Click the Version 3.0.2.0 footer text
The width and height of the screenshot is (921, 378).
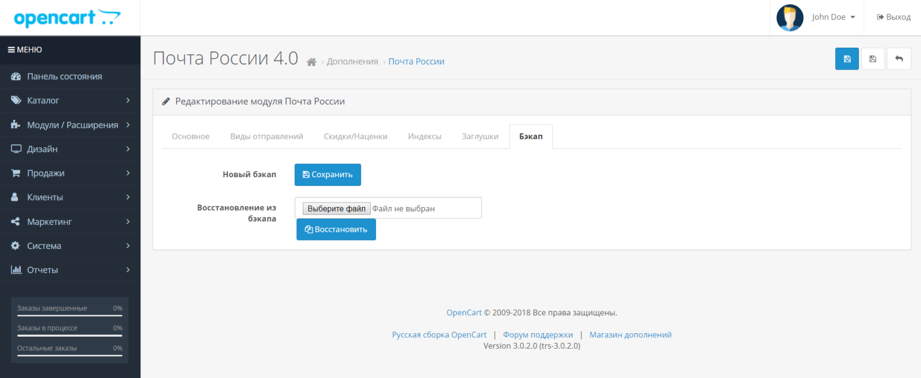coord(532,346)
